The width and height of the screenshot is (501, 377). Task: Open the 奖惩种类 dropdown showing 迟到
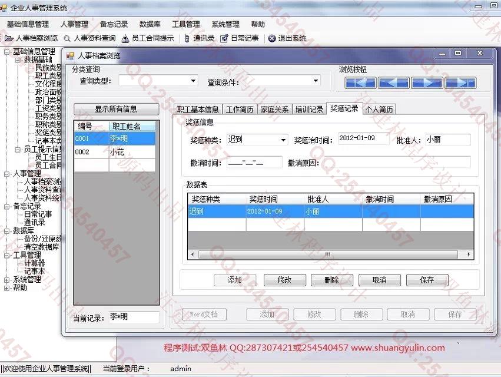tap(283, 140)
